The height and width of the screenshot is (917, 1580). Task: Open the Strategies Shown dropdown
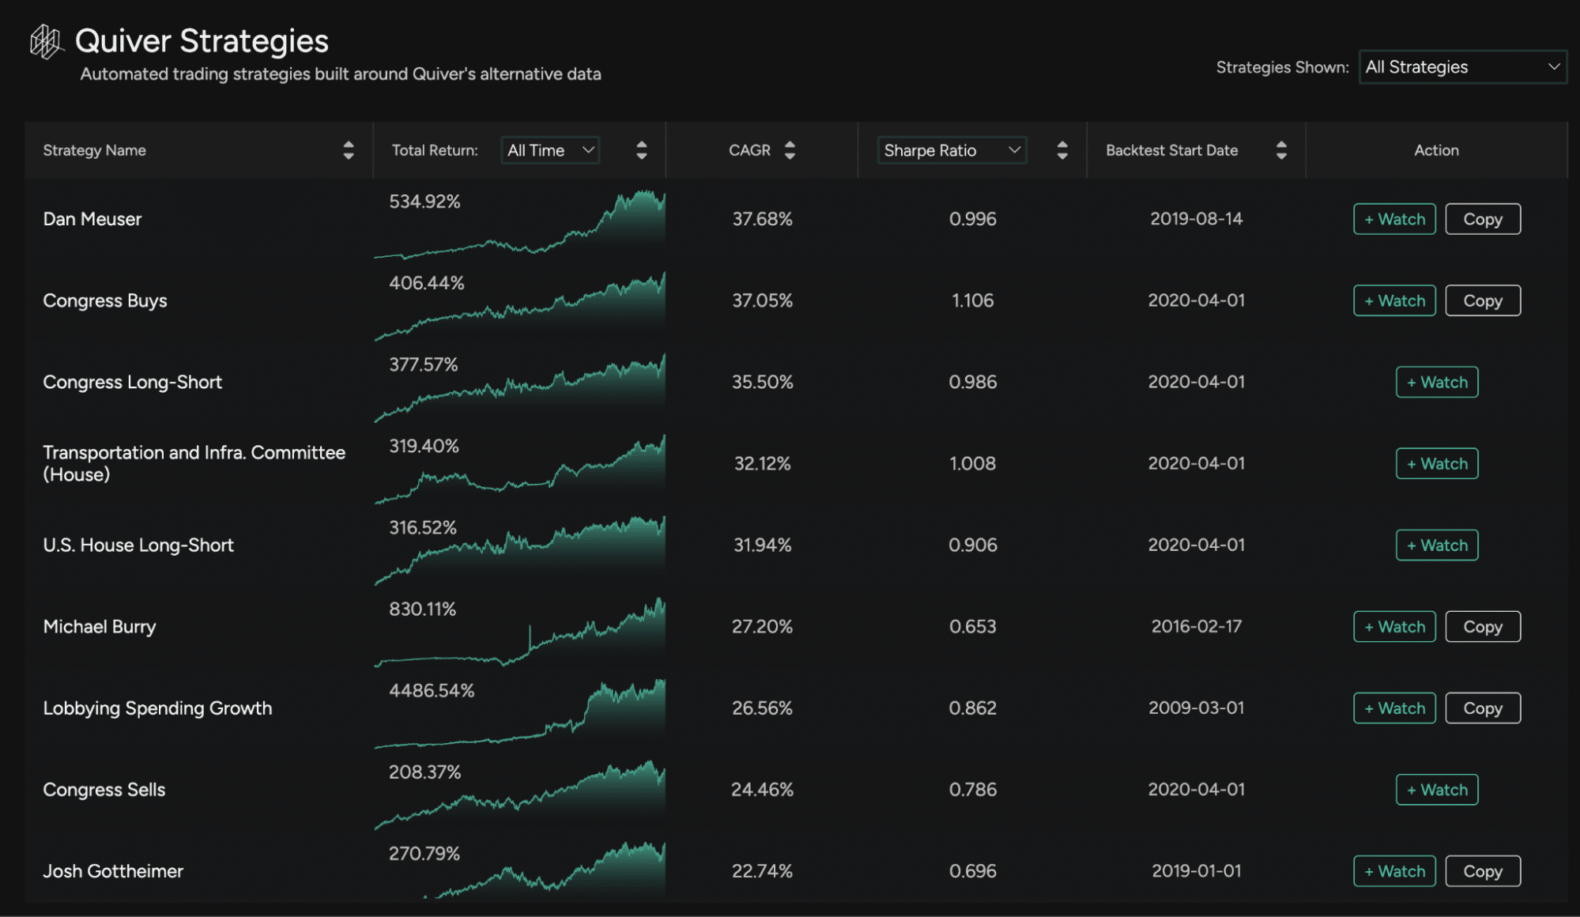(1461, 67)
